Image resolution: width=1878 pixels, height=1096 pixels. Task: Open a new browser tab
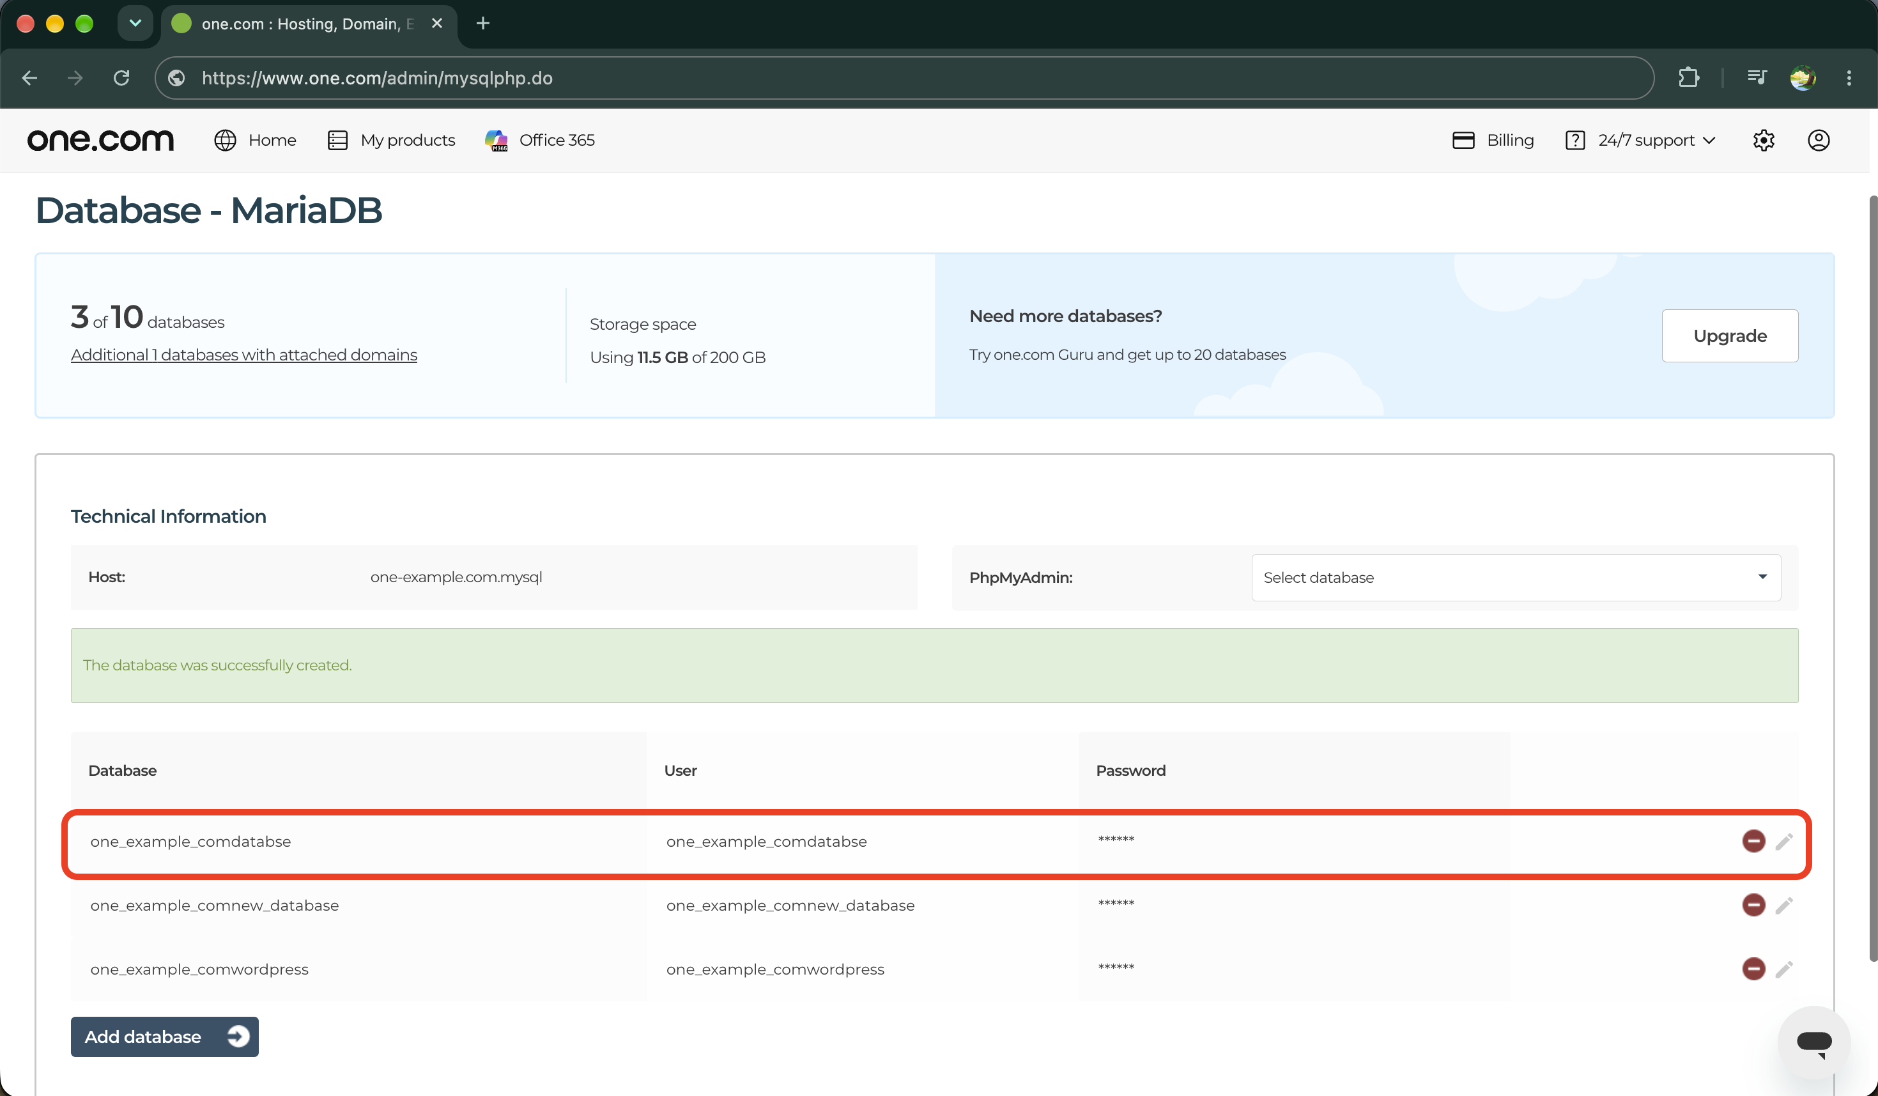pos(483,23)
